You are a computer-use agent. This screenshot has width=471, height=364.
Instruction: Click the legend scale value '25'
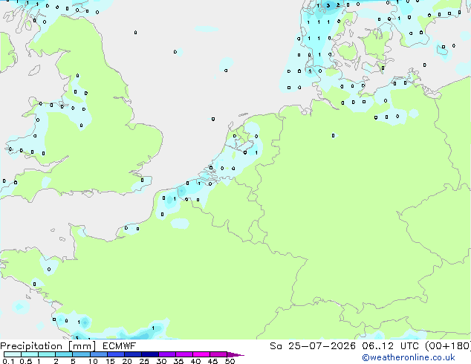[x=144, y=361]
